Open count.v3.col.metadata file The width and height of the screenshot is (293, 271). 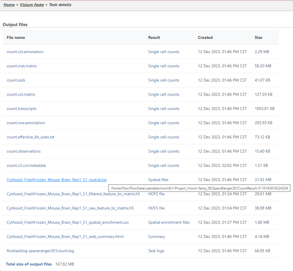tap(26, 165)
